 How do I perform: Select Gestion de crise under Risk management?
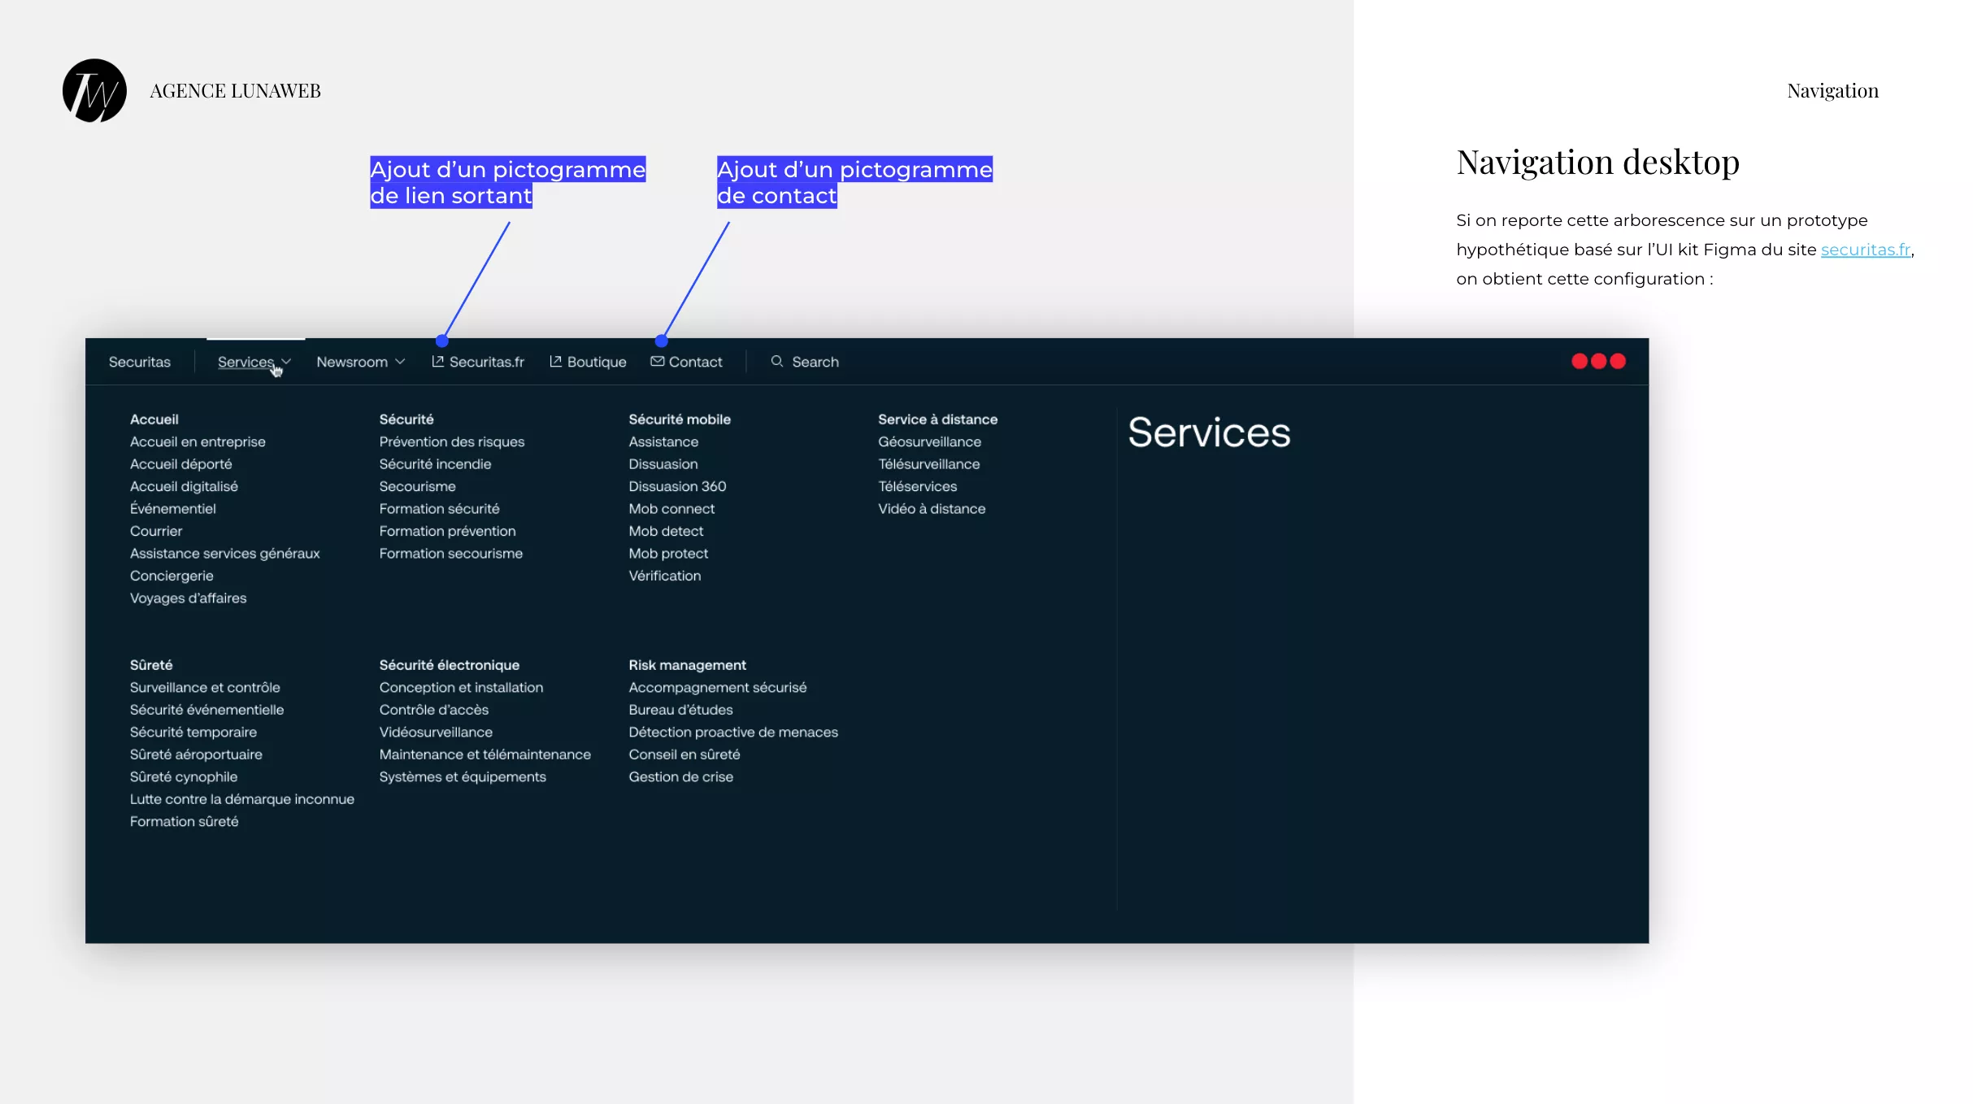[681, 776]
